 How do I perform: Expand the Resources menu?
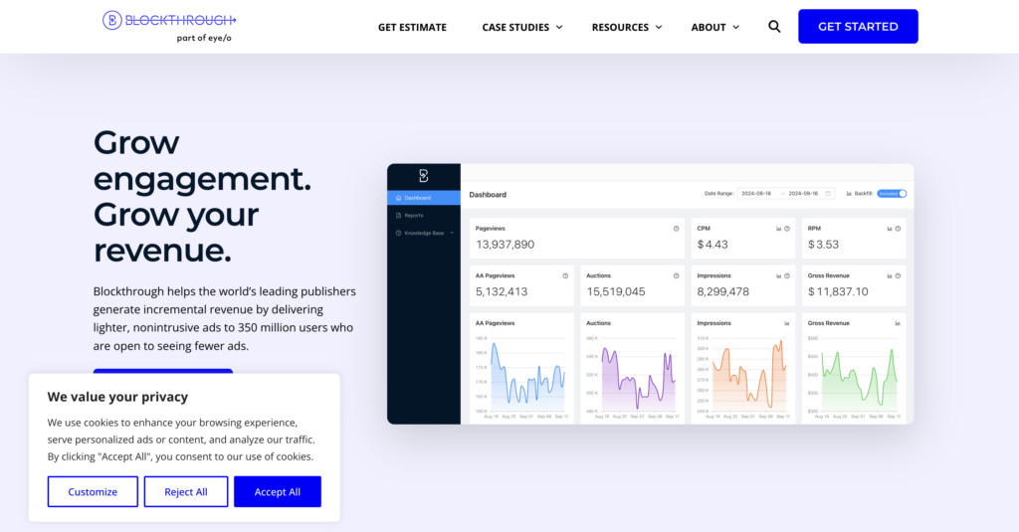coord(627,27)
